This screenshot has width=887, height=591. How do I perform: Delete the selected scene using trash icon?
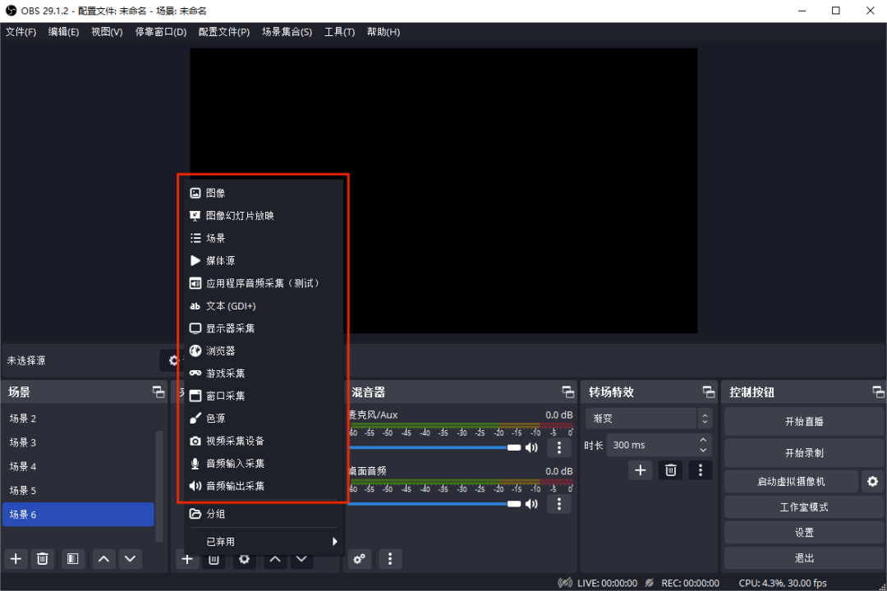tap(42, 559)
